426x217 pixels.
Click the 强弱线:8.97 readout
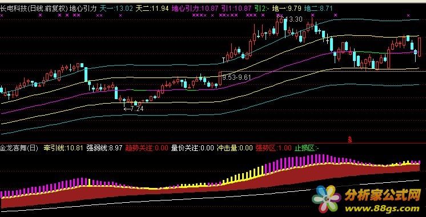point(105,148)
